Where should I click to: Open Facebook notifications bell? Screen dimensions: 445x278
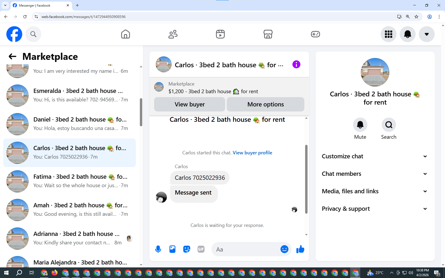[x=408, y=34]
